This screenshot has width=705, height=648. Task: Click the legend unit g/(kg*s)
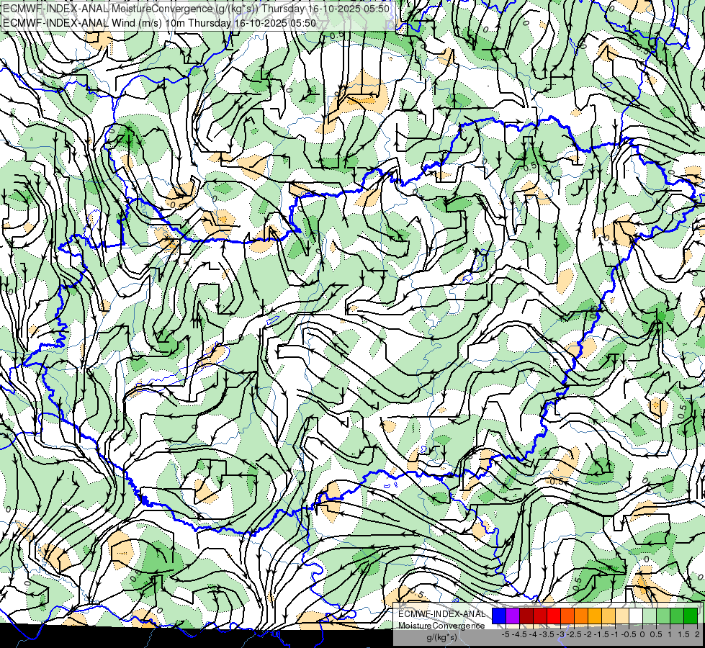441,637
